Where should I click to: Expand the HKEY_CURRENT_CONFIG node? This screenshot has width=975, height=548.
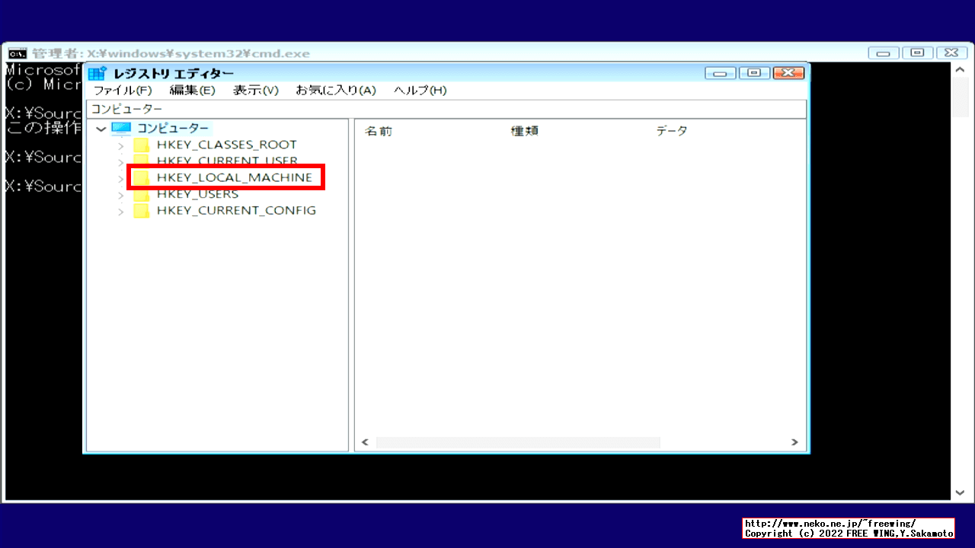coord(120,210)
